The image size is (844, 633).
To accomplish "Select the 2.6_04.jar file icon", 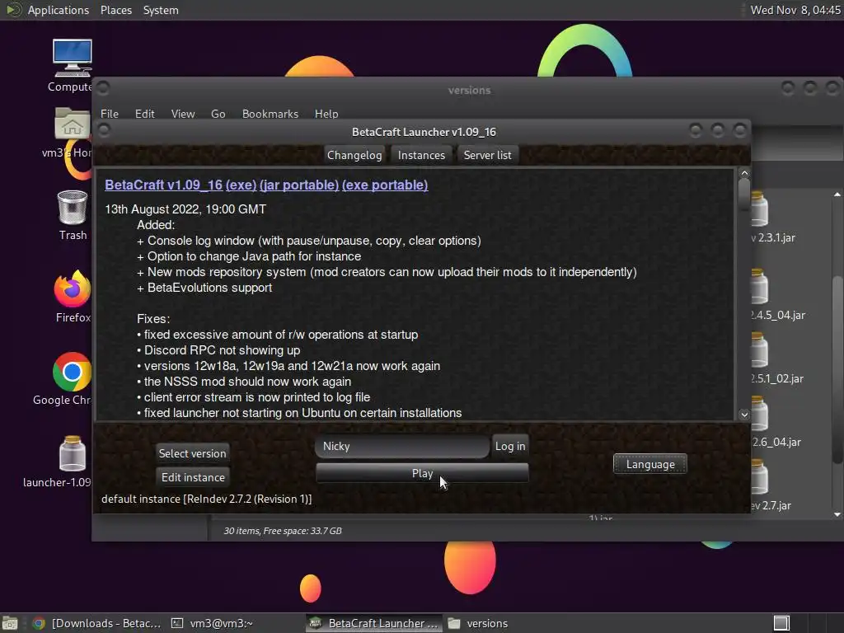I will [758, 414].
